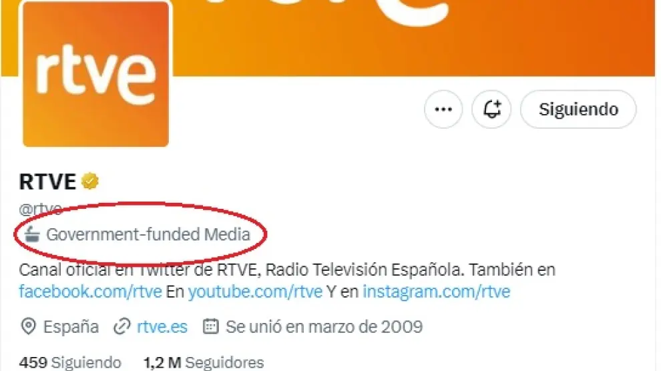Open the RTVE profile picture
This screenshot has width=661, height=371.
click(x=95, y=74)
